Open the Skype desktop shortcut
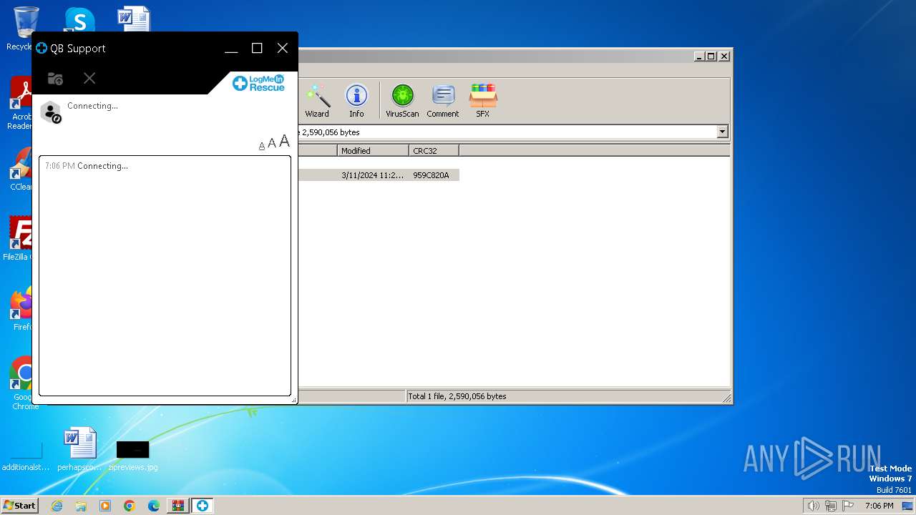 79,19
